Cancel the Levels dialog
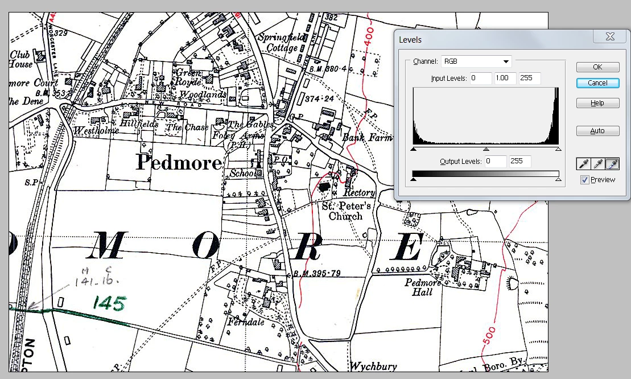 click(597, 83)
